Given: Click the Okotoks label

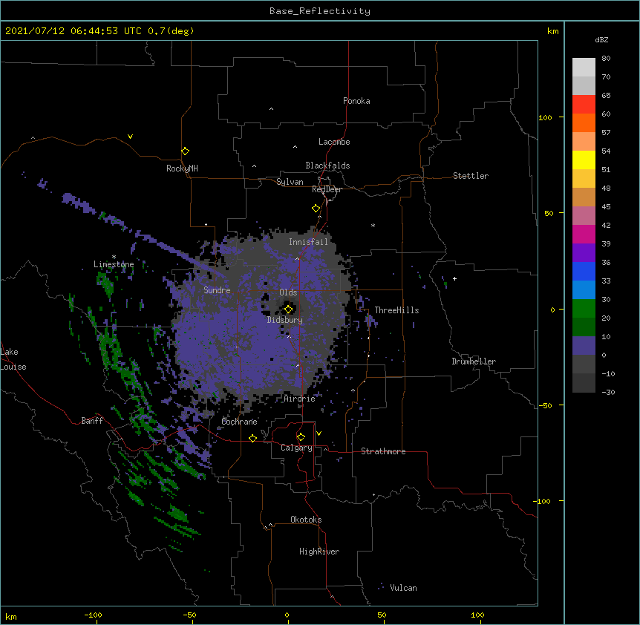Looking at the screenshot, I should coord(306,520).
